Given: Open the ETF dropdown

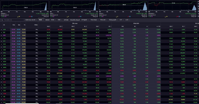Looking at the screenshot, I should [122, 20].
